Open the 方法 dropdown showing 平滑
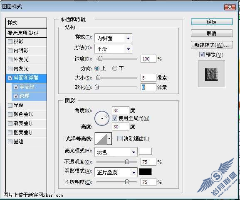The image size is (240, 200). point(113,49)
